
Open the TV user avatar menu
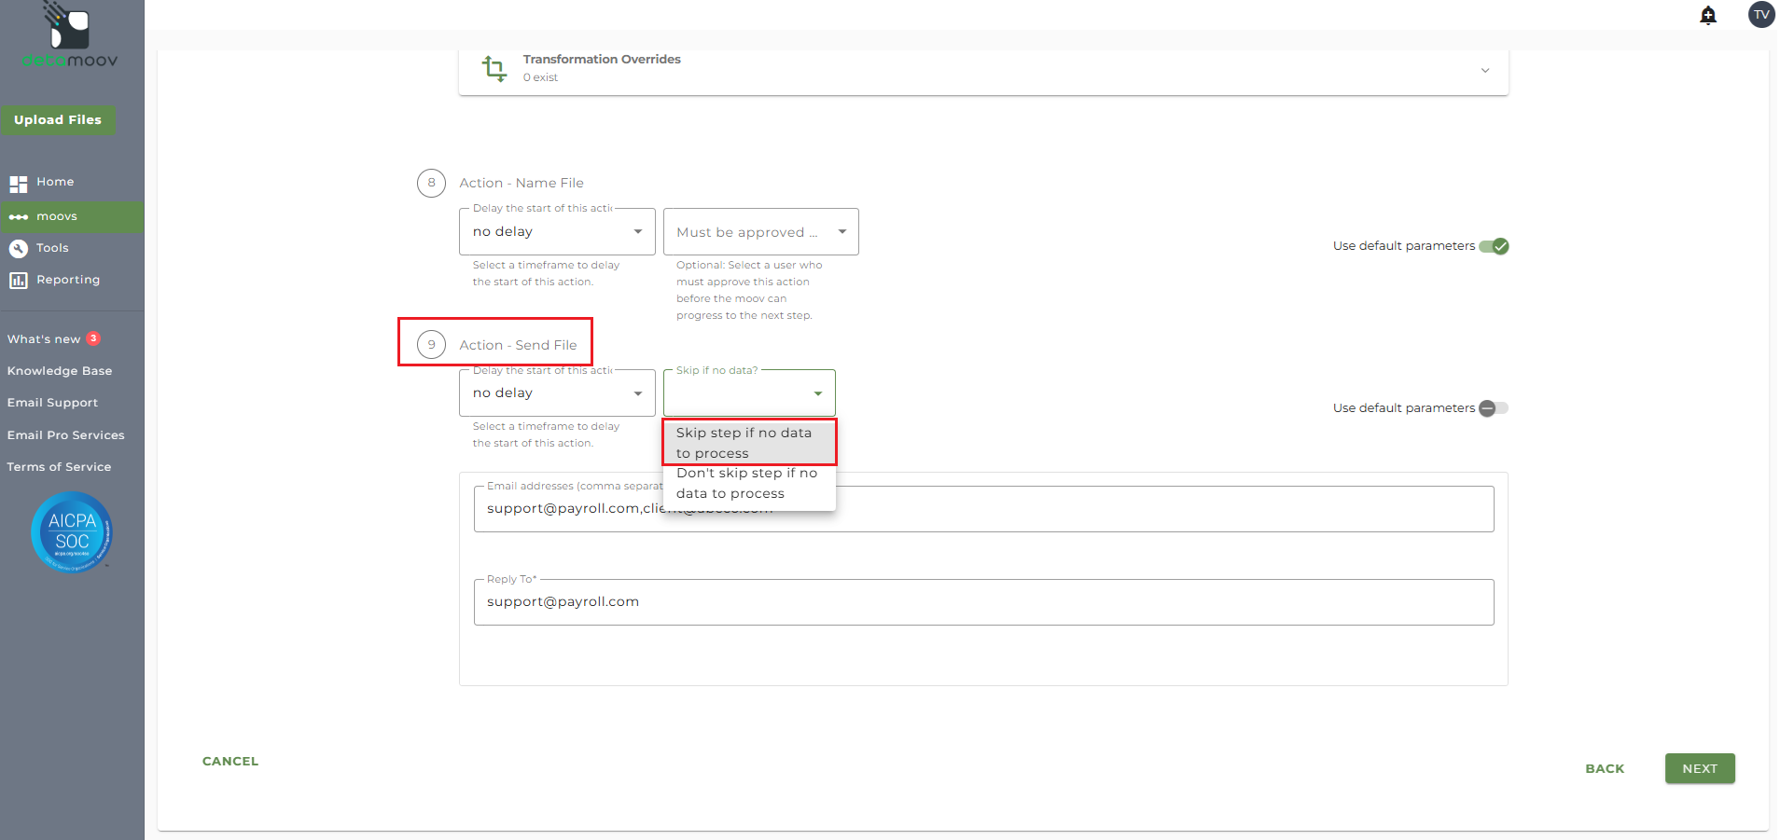(x=1760, y=15)
